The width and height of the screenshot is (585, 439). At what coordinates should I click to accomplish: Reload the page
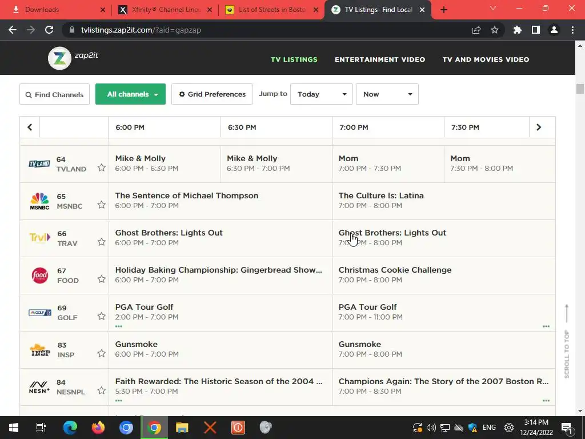(49, 30)
